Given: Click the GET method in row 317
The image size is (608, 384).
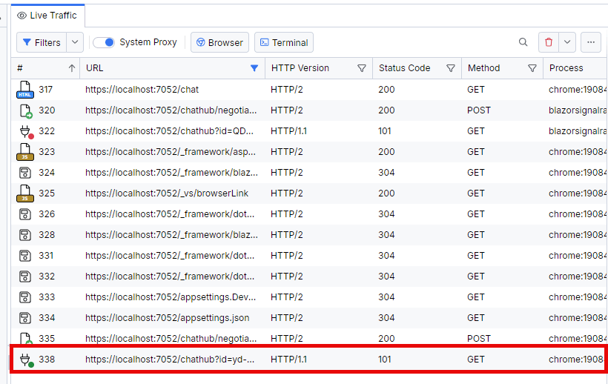Looking at the screenshot, I should pyautogui.click(x=476, y=90).
